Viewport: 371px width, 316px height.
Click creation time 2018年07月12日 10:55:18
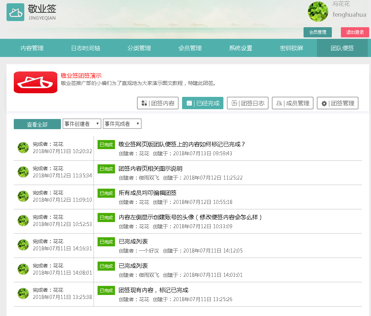203,202
